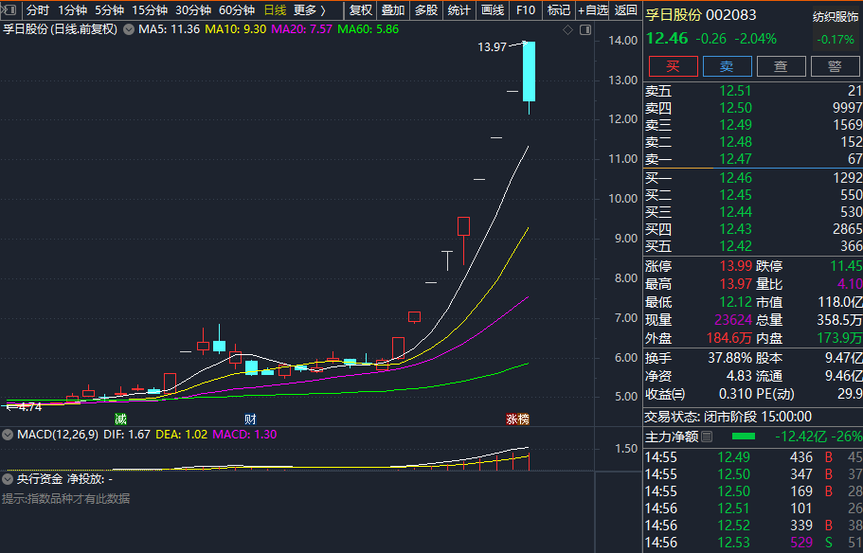This screenshot has width=863, height=553.
Task: Click the 统计 statistics tool
Action: tap(458, 10)
